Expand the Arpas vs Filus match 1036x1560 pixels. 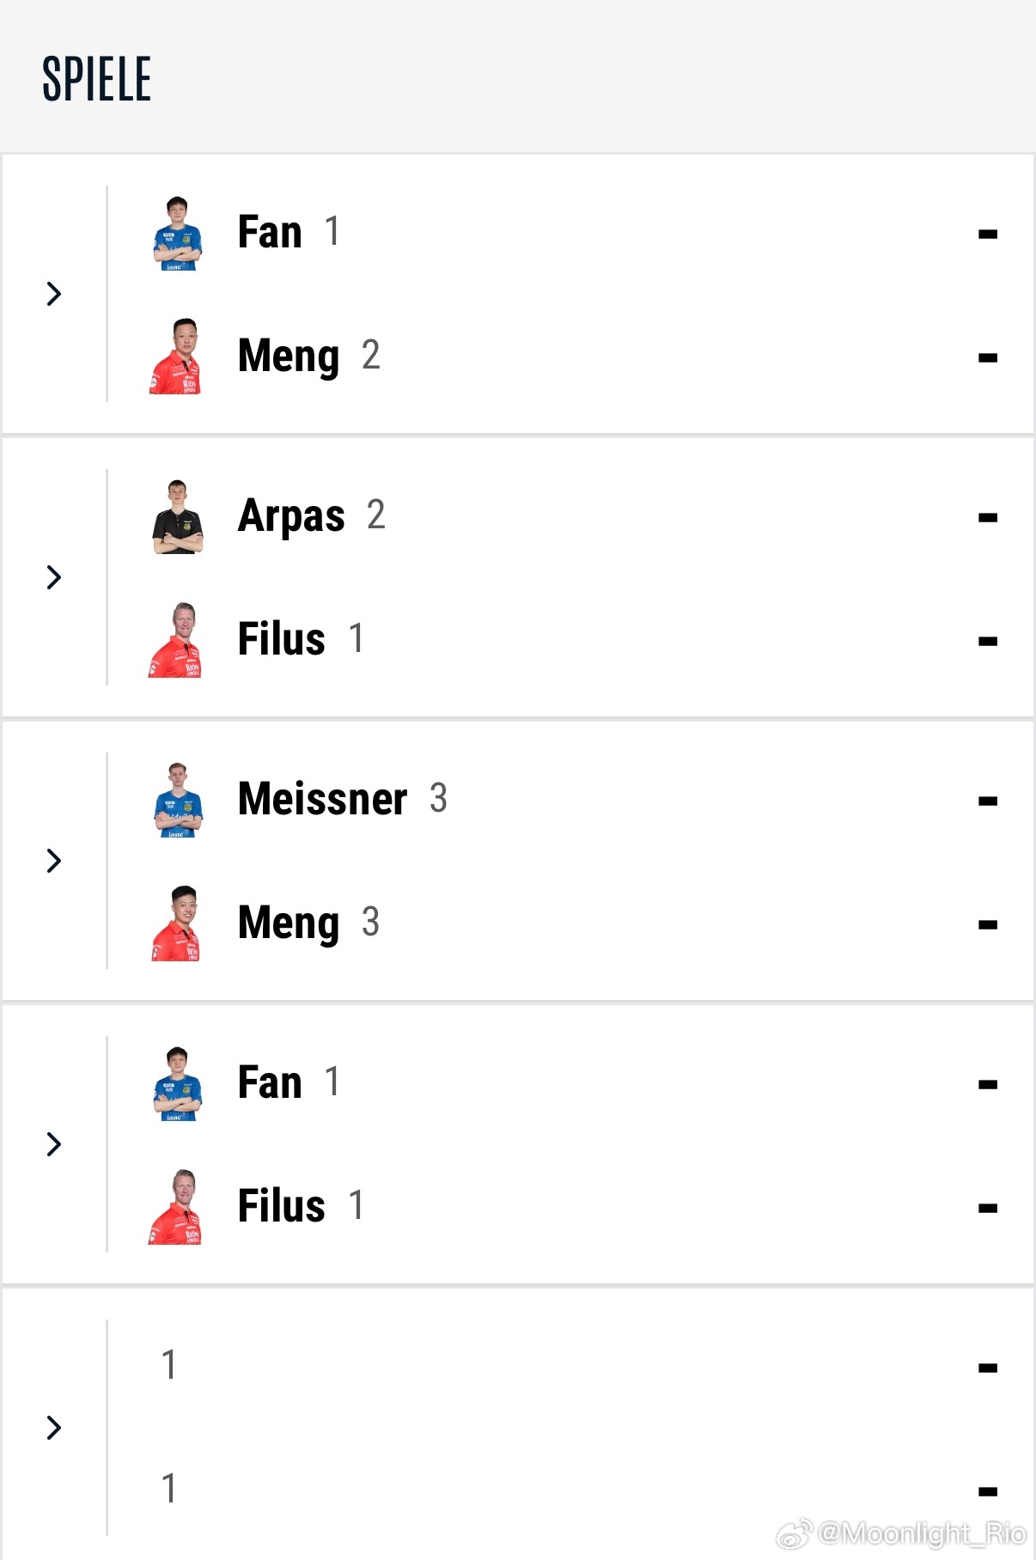[x=54, y=577]
